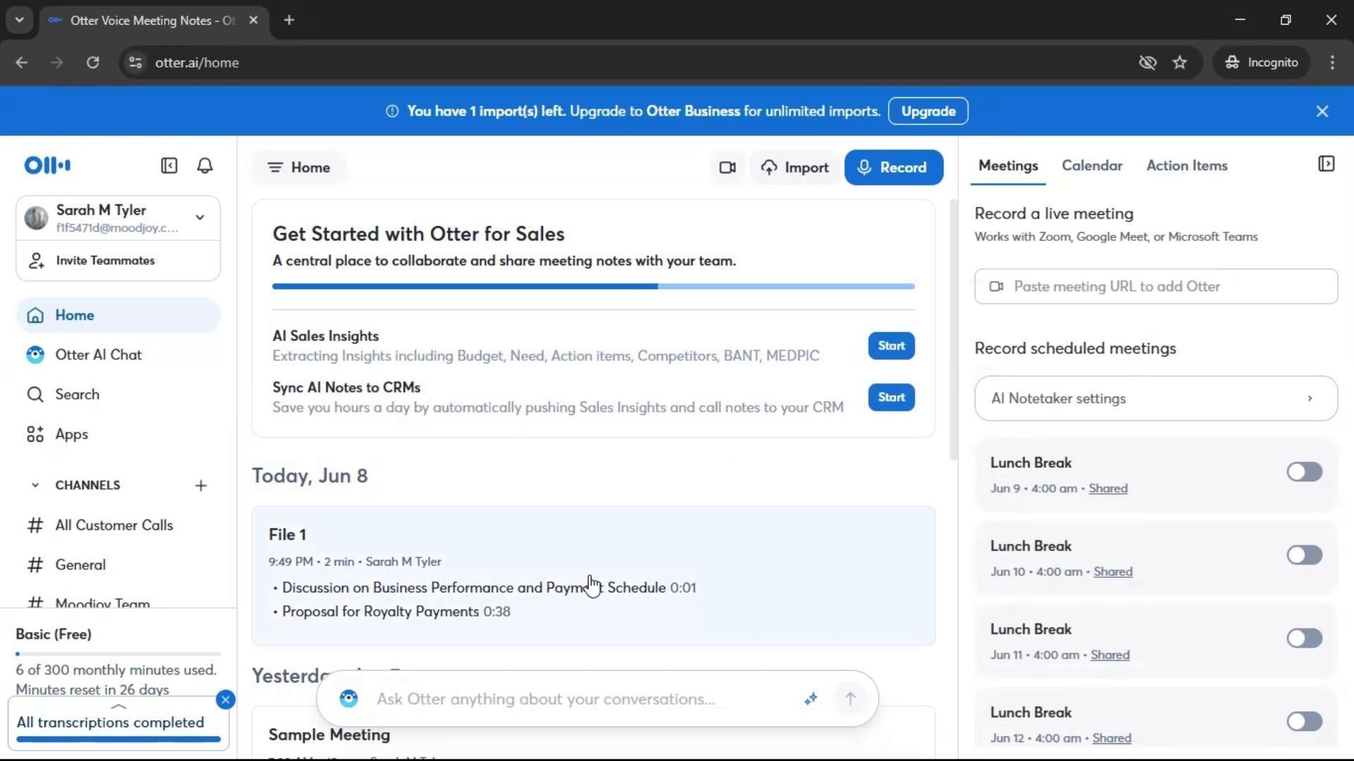Expand the Sarah M Tyler account dropdown

point(200,218)
